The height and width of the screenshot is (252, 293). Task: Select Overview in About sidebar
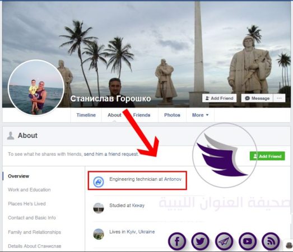[x=18, y=176]
